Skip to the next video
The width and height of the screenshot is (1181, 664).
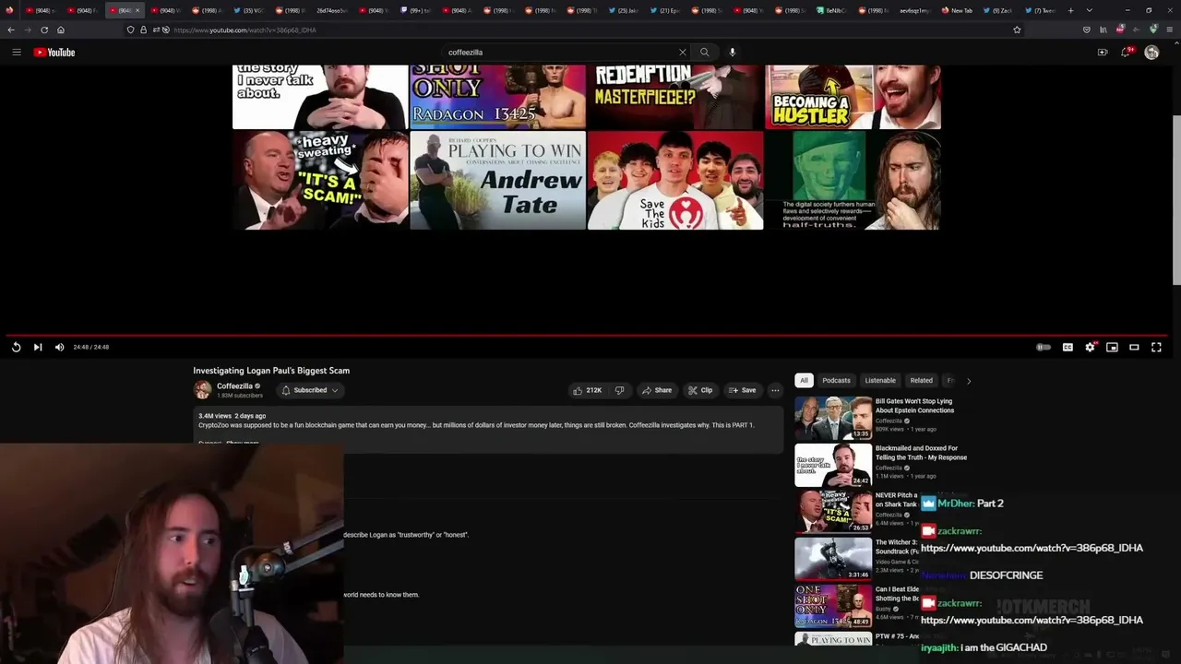pos(38,347)
